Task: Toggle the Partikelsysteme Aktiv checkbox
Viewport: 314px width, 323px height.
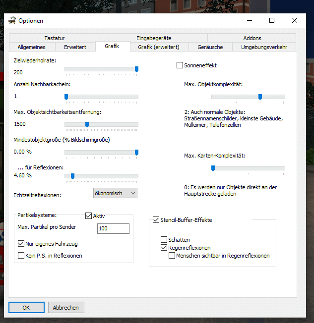Action: coord(89,216)
